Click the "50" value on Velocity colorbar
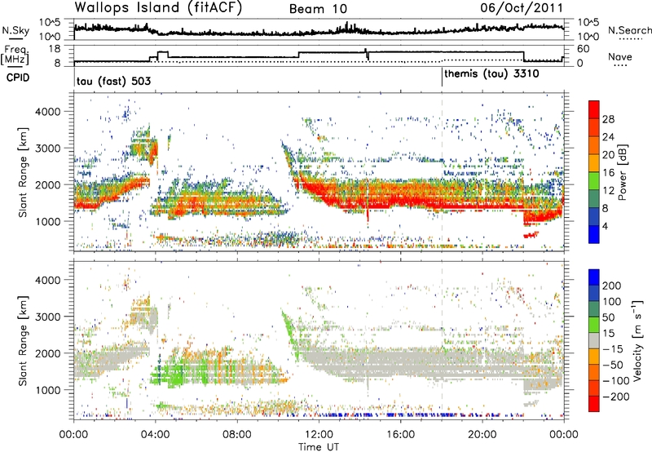Viewport: 652px width, 452px height. (x=608, y=317)
